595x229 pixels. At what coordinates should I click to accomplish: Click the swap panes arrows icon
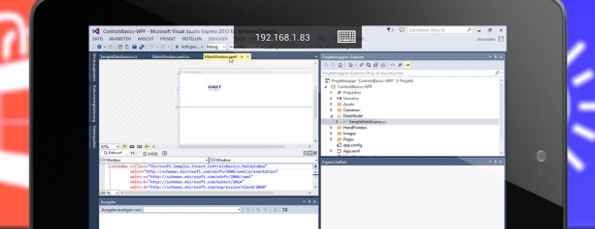click(x=133, y=154)
